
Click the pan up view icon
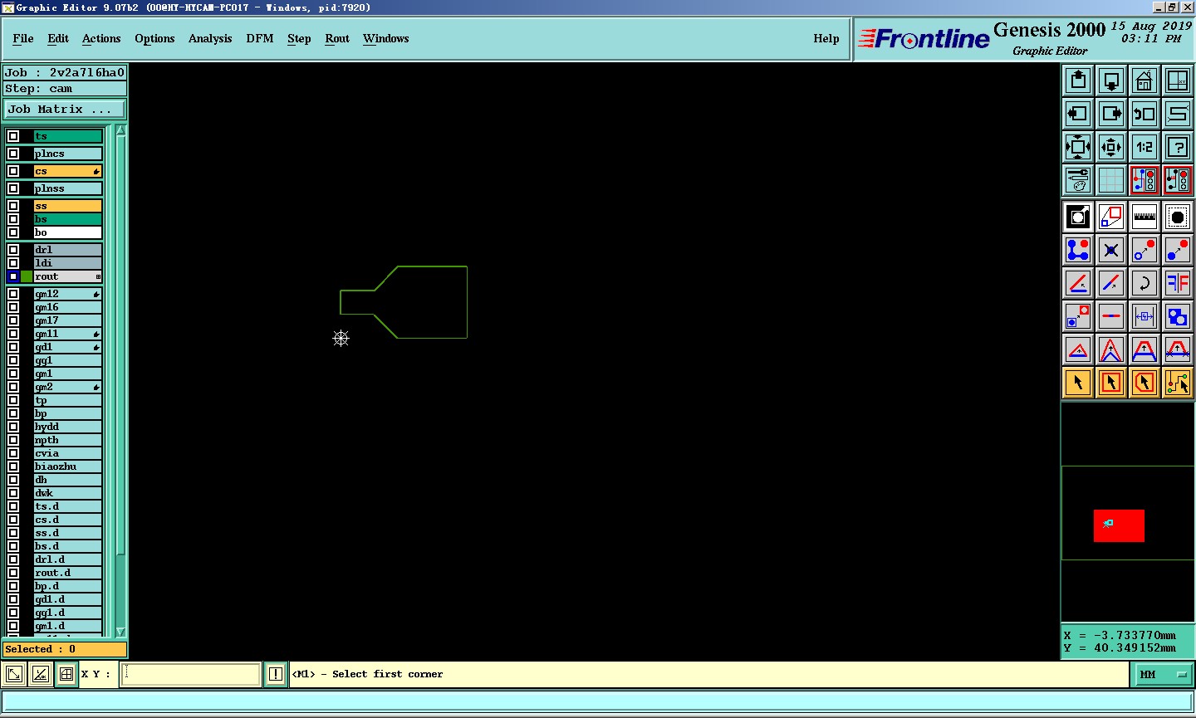click(1078, 81)
